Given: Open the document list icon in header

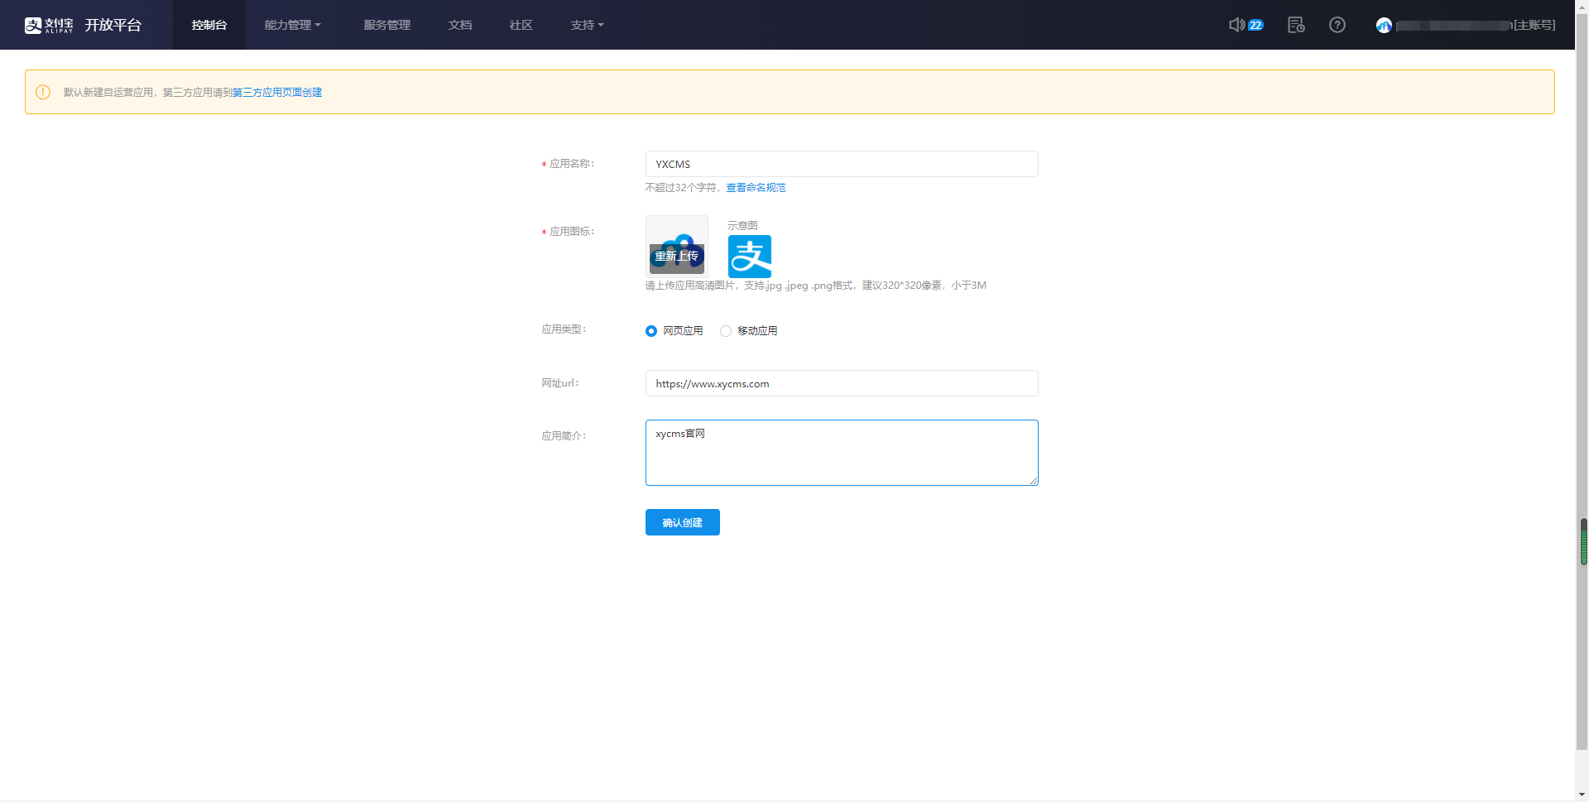Looking at the screenshot, I should (x=1296, y=25).
